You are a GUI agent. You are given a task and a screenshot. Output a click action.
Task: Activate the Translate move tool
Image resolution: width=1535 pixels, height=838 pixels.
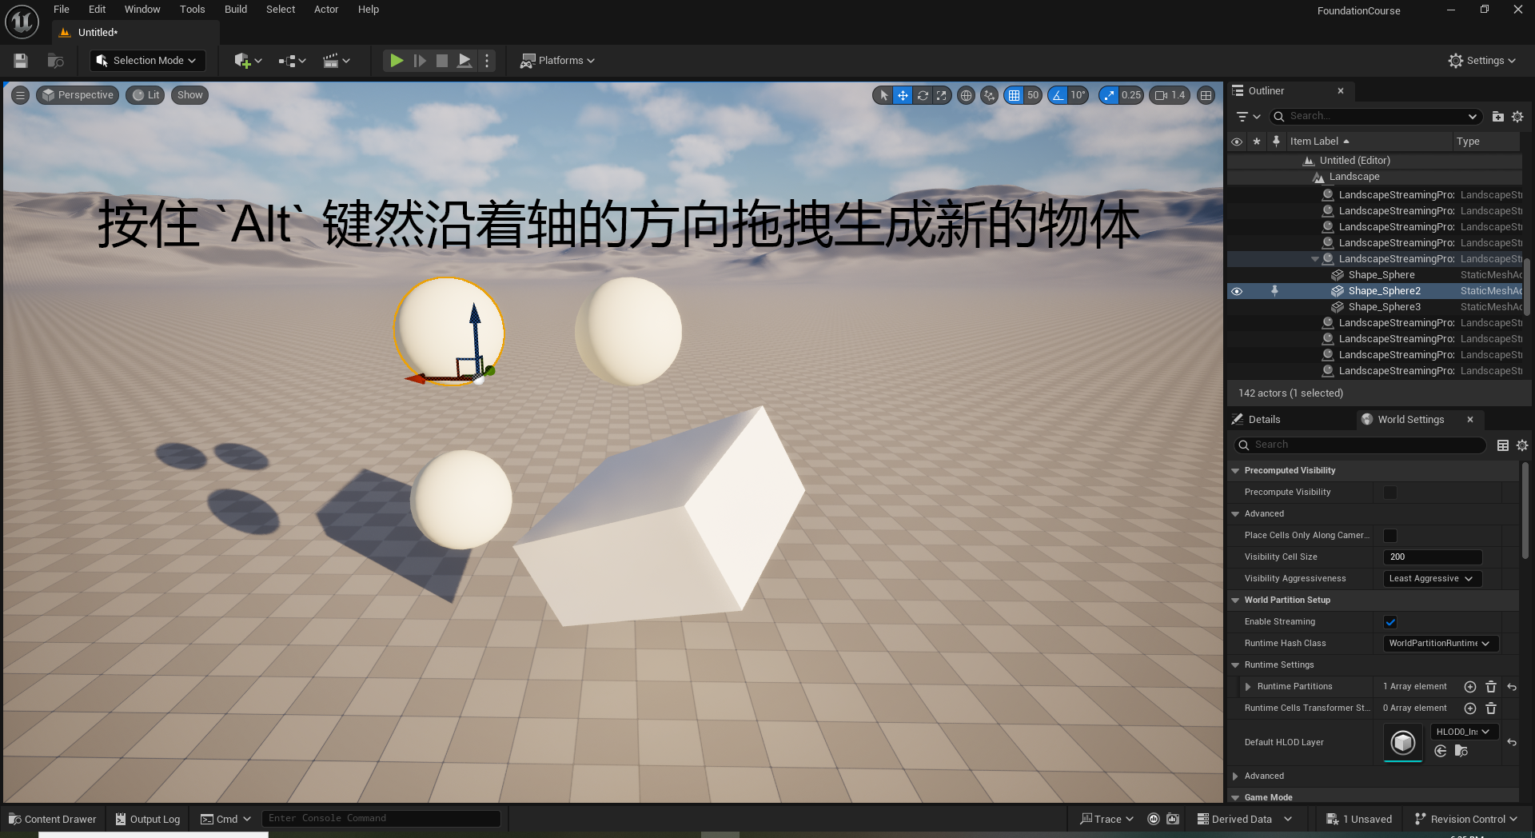tap(903, 95)
